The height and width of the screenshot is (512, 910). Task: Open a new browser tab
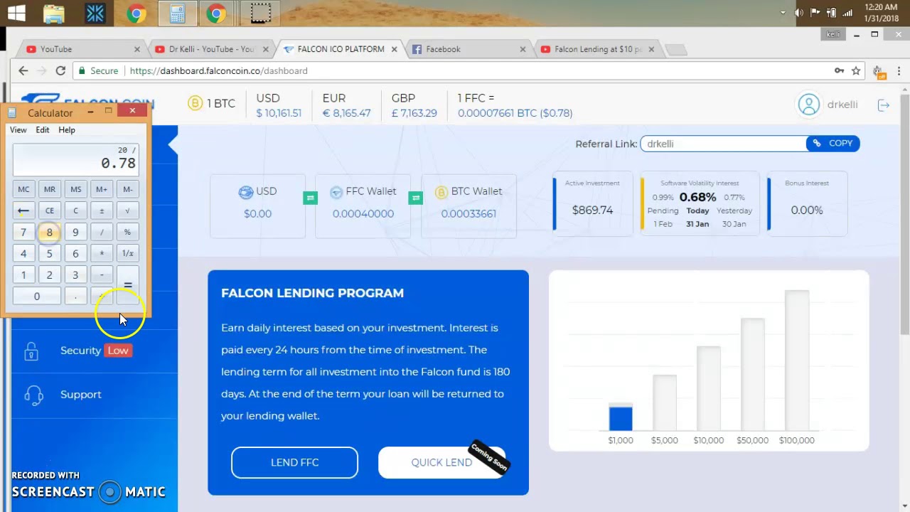[x=676, y=49]
